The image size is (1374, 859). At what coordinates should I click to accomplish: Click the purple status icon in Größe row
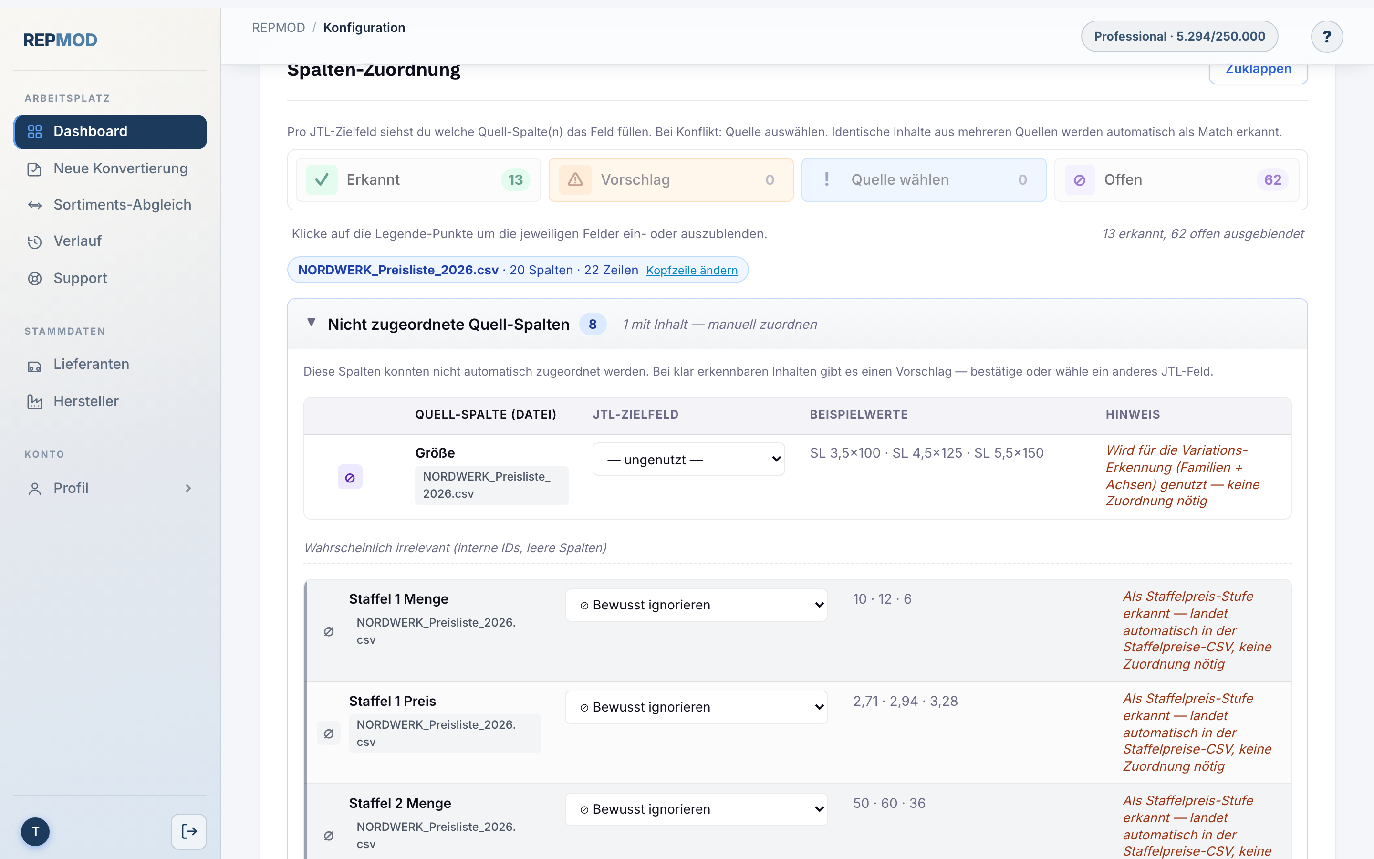pos(350,477)
